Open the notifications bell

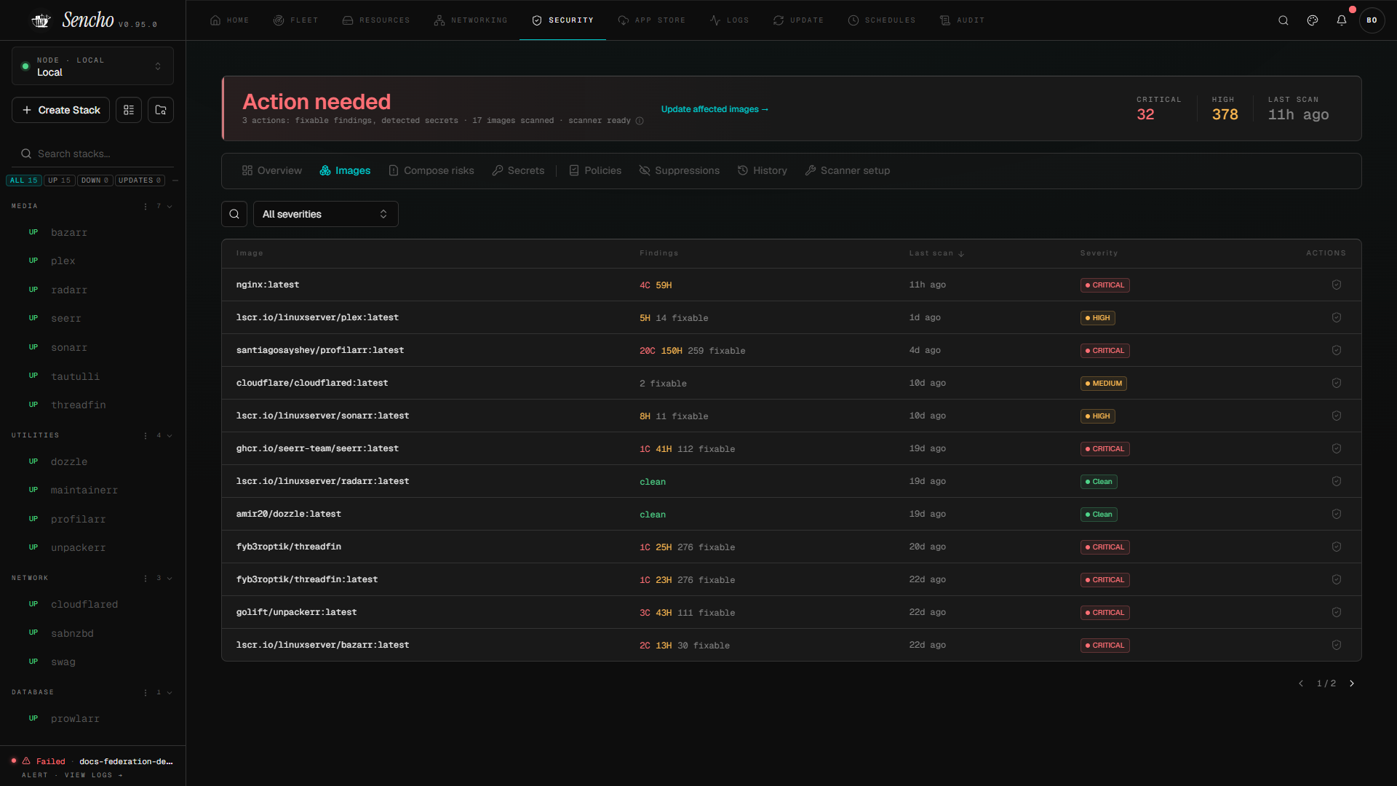pyautogui.click(x=1342, y=20)
